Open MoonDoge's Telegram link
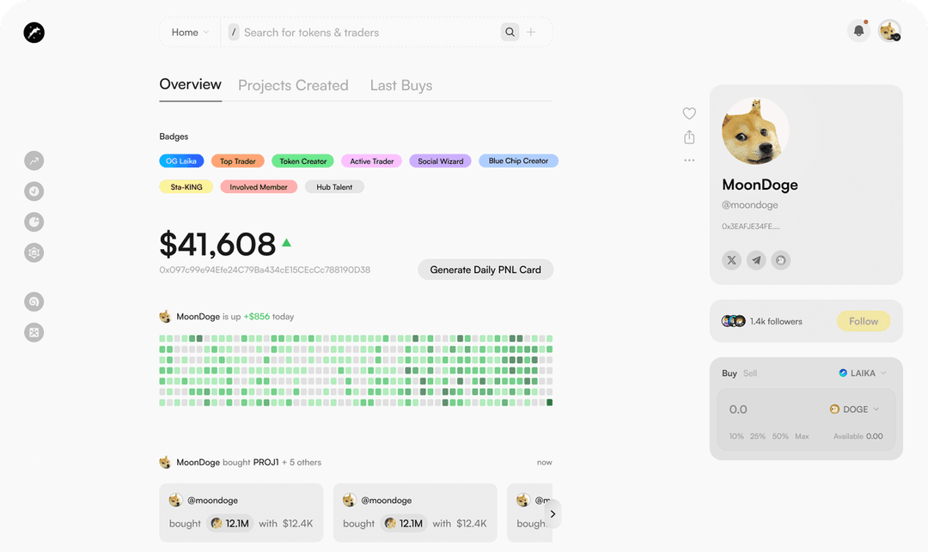Image resolution: width=928 pixels, height=552 pixels. [756, 260]
